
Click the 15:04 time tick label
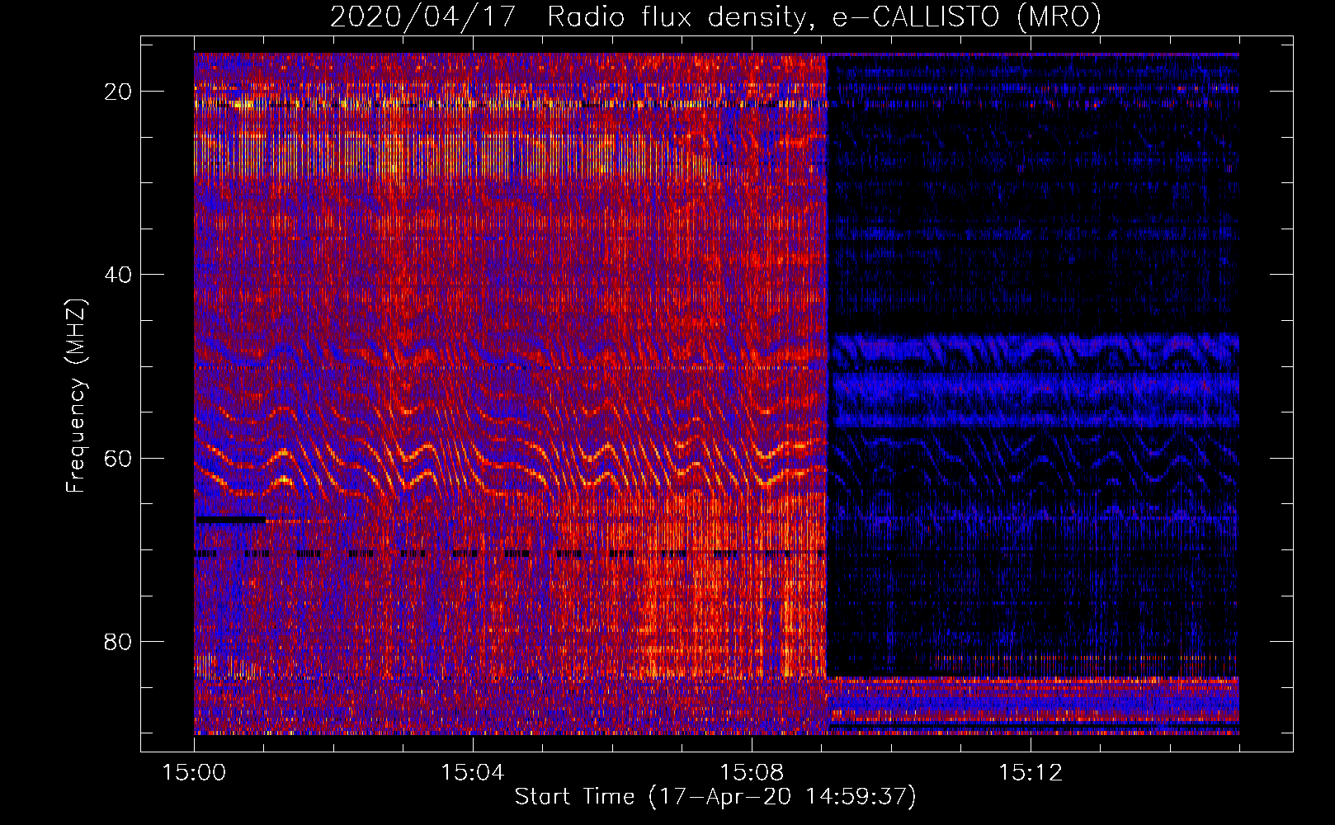473,773
